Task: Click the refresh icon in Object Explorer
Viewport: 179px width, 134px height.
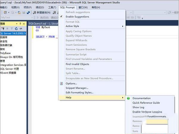Action: click(16, 28)
